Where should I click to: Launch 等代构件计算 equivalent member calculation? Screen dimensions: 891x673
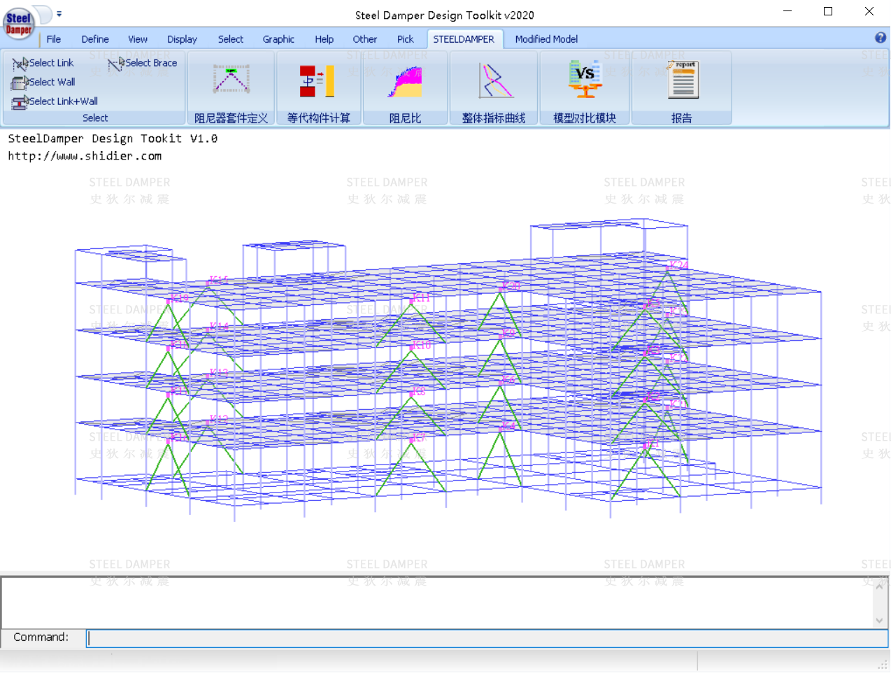tap(319, 88)
